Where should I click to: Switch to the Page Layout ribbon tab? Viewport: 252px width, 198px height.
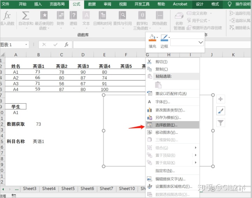(x=57, y=4)
